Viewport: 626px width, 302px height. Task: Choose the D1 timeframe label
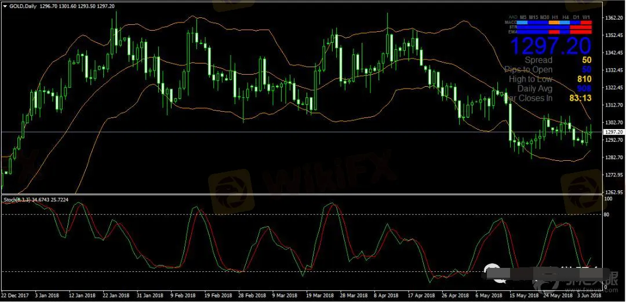click(x=576, y=17)
